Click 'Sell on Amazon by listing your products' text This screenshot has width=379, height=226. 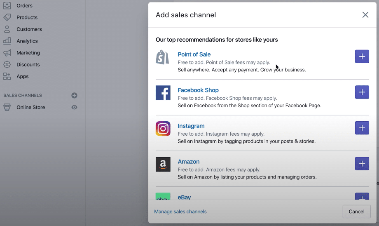[247, 177]
